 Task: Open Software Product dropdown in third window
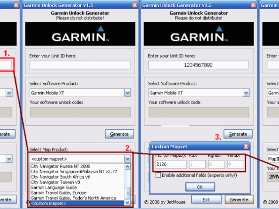pyautogui.click(x=246, y=93)
